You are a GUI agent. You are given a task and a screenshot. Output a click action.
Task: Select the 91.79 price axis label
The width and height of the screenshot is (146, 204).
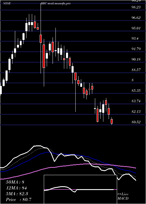(x=136, y=49)
